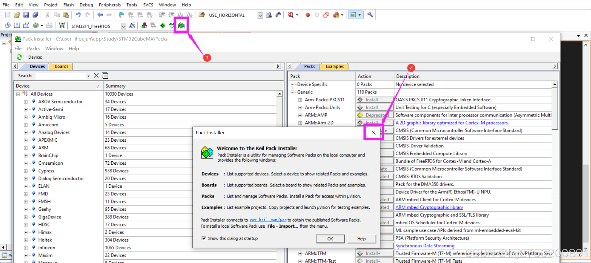Switch to the Examples tab
The height and width of the screenshot is (263, 591).
[x=334, y=66]
